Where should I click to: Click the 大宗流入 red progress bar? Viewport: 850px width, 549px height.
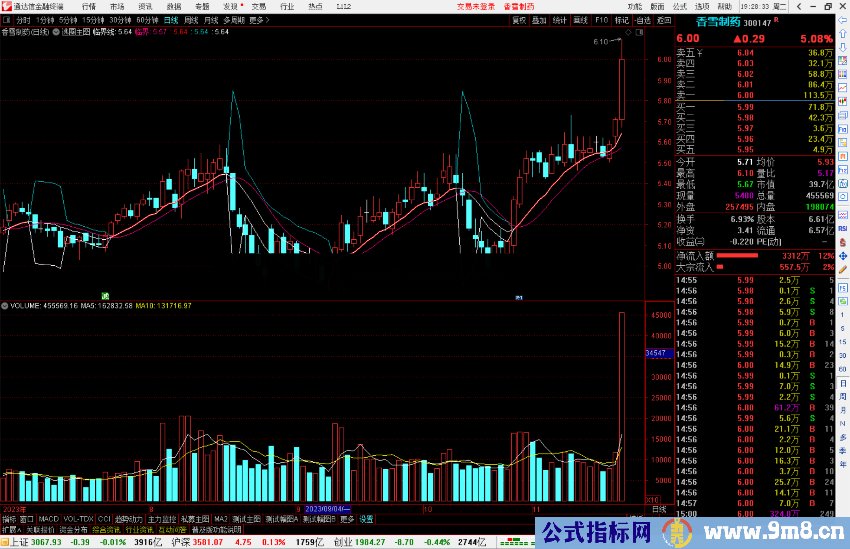[x=720, y=267]
